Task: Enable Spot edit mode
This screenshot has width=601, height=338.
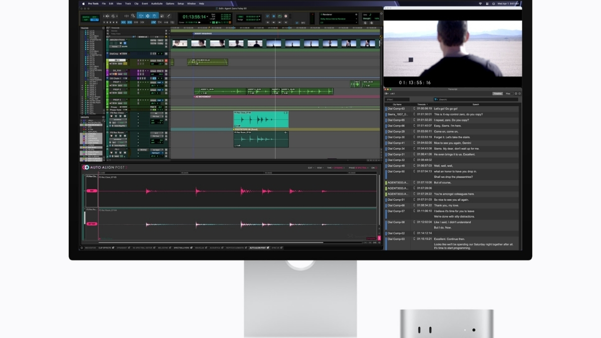Action: pyautogui.click(x=94, y=17)
